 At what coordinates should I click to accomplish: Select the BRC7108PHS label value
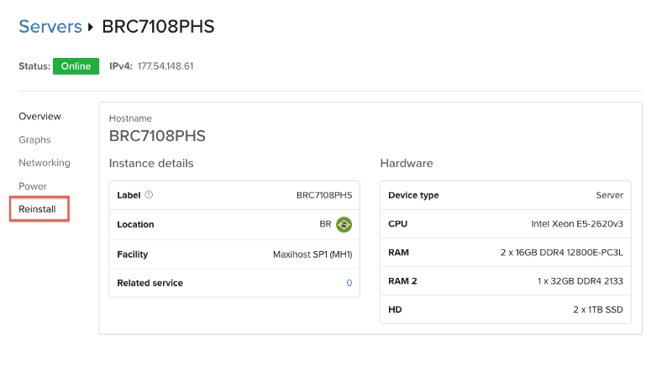(324, 196)
